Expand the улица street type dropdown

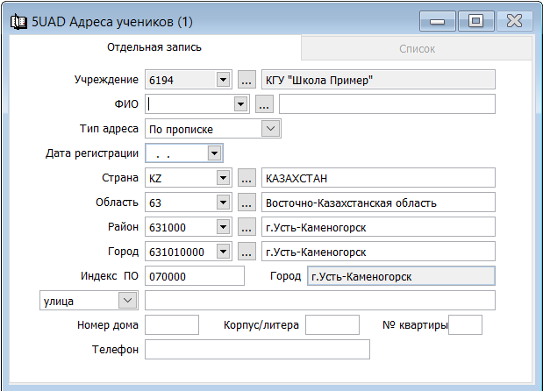(x=127, y=301)
